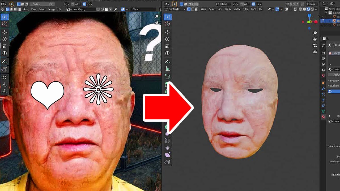
Task: Select the Move tool in the 3D viewport toolbar
Action: [167, 32]
